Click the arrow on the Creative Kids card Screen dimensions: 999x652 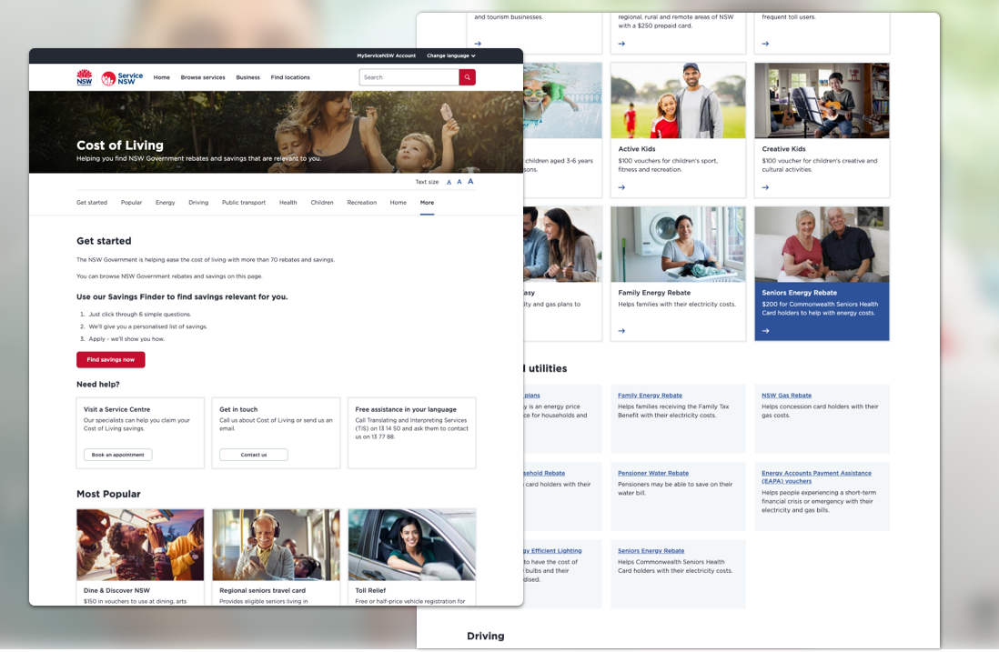[765, 187]
